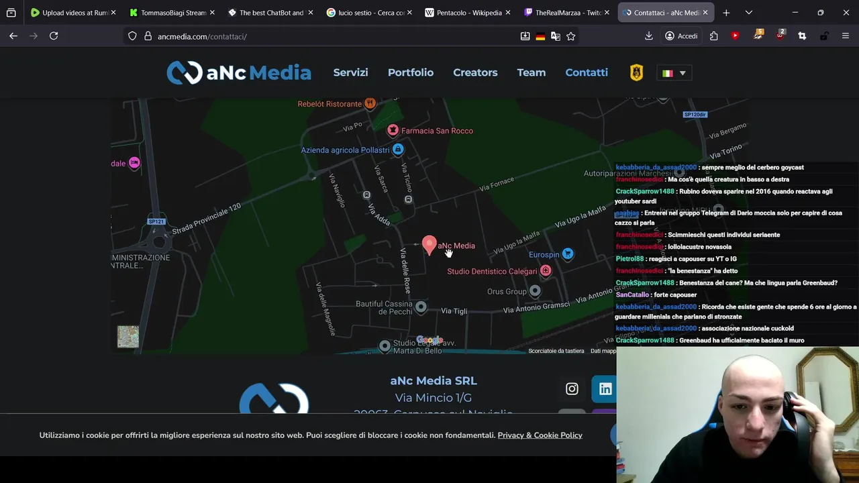
Task: Click the Google logo on the map
Action: tap(429, 339)
